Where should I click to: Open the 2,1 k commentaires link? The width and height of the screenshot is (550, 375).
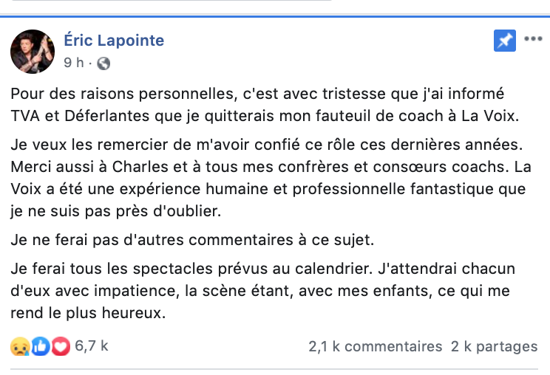[376, 346]
